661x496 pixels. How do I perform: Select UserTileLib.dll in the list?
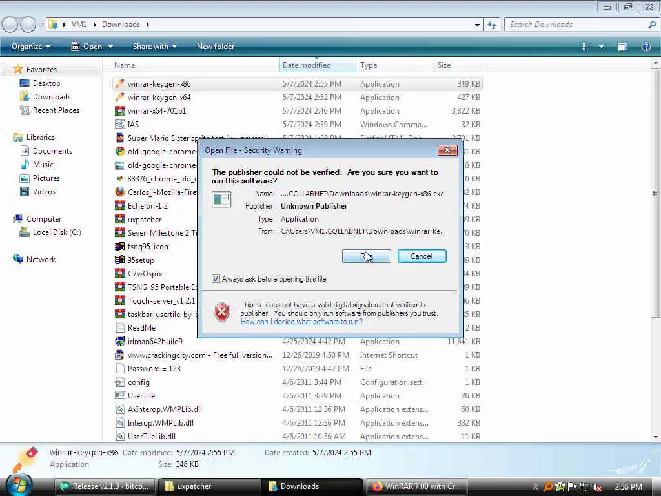click(x=297, y=436)
